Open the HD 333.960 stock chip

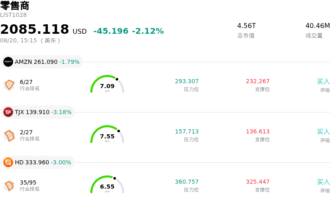click(37, 162)
